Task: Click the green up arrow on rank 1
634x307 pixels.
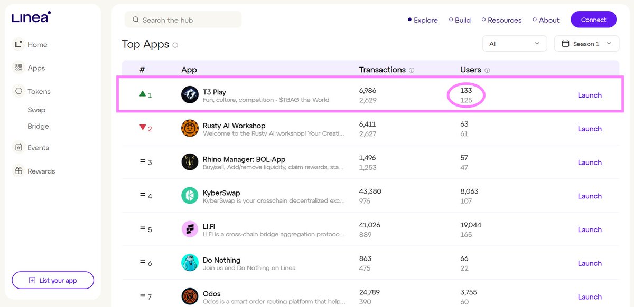Action: [142, 94]
